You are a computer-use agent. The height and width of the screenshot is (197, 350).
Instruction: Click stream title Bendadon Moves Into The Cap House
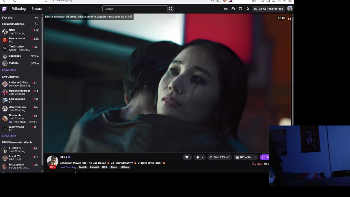click(112, 163)
